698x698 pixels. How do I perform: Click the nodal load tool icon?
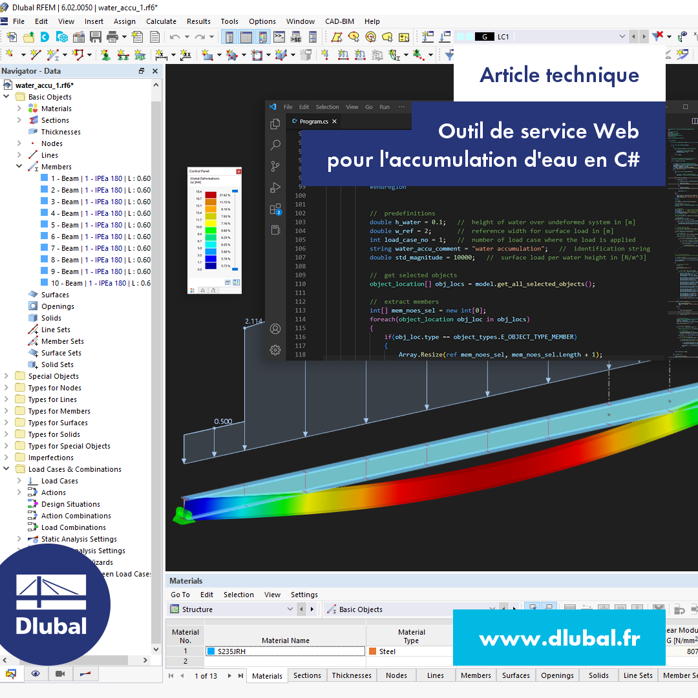click(325, 55)
